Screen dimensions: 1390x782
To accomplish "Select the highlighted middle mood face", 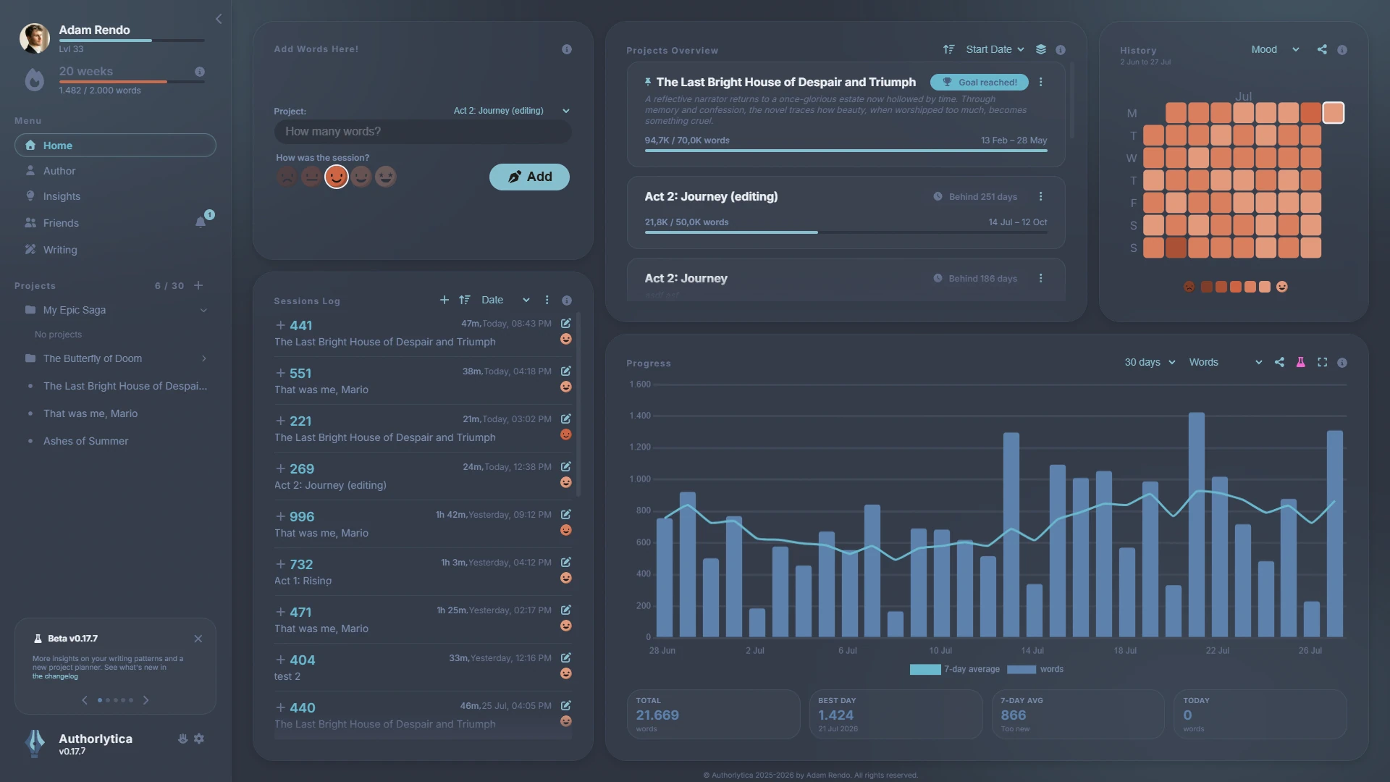I will [x=337, y=177].
